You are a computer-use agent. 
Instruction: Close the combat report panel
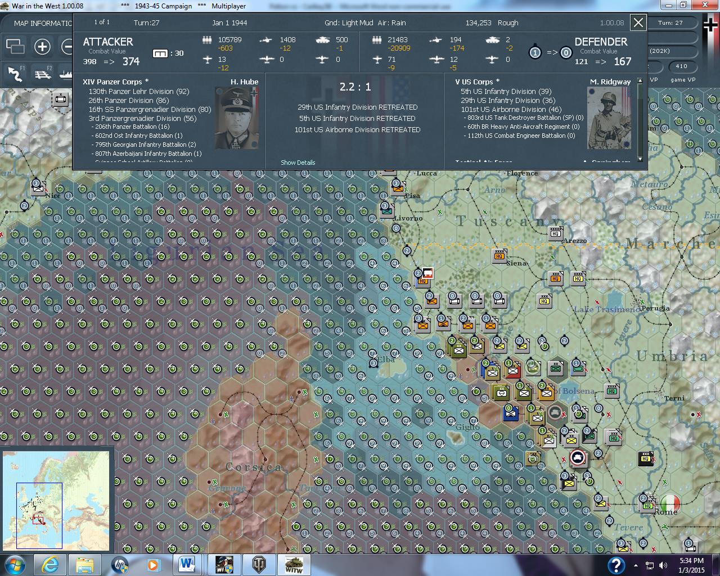coord(638,22)
